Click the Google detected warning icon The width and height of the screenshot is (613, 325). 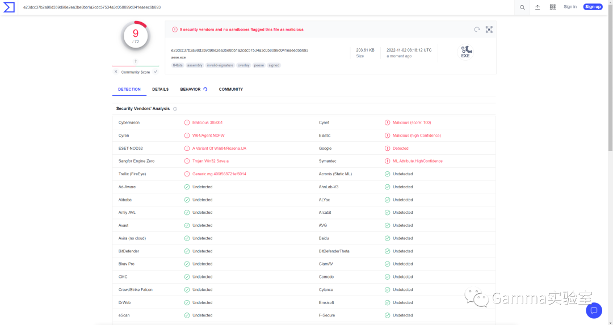pos(387,149)
